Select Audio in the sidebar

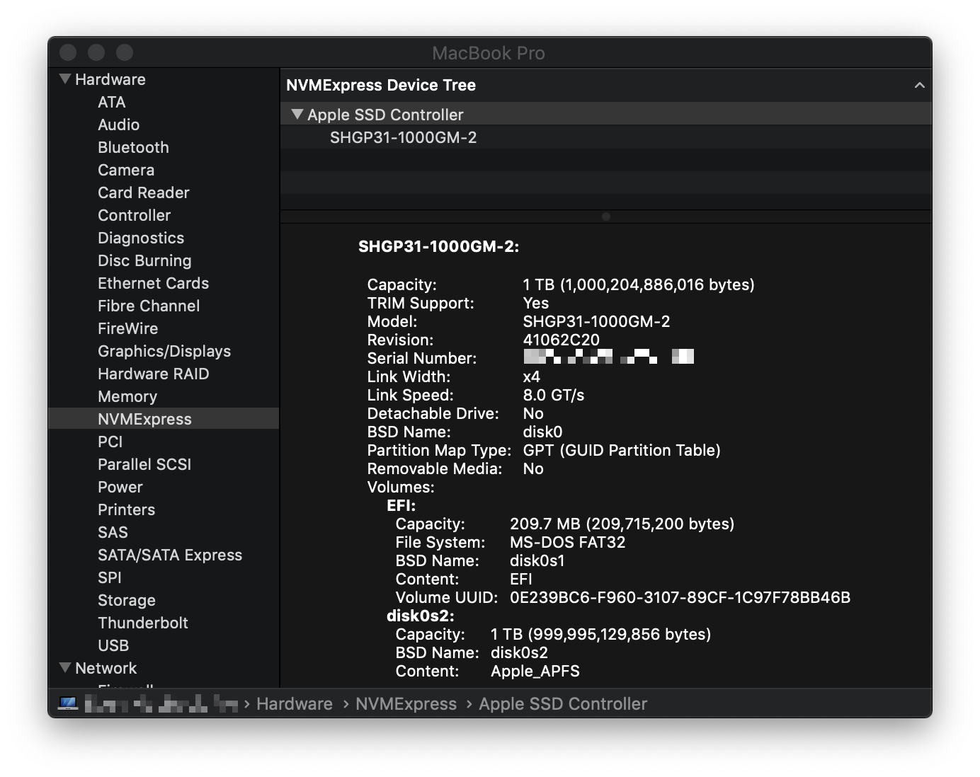118,125
